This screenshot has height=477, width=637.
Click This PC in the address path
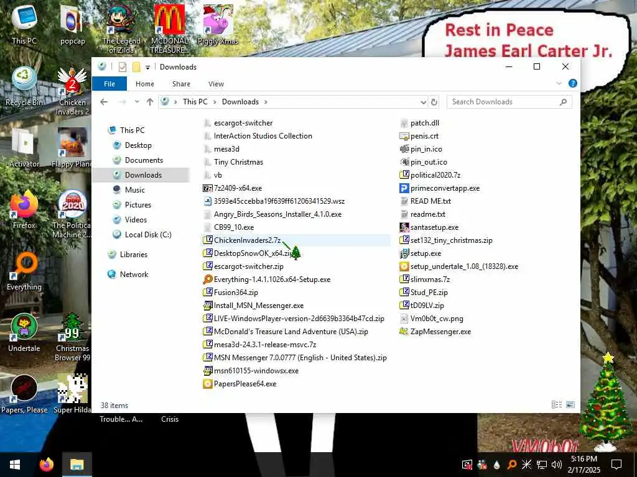(x=195, y=102)
